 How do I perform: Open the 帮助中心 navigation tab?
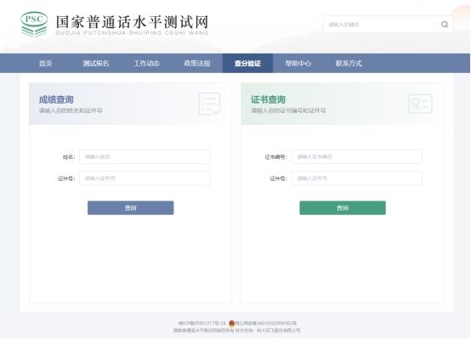pyautogui.click(x=298, y=64)
